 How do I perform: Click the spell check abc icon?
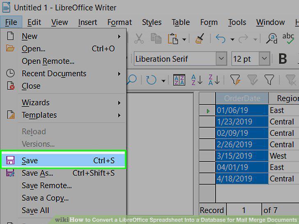click(x=288, y=38)
